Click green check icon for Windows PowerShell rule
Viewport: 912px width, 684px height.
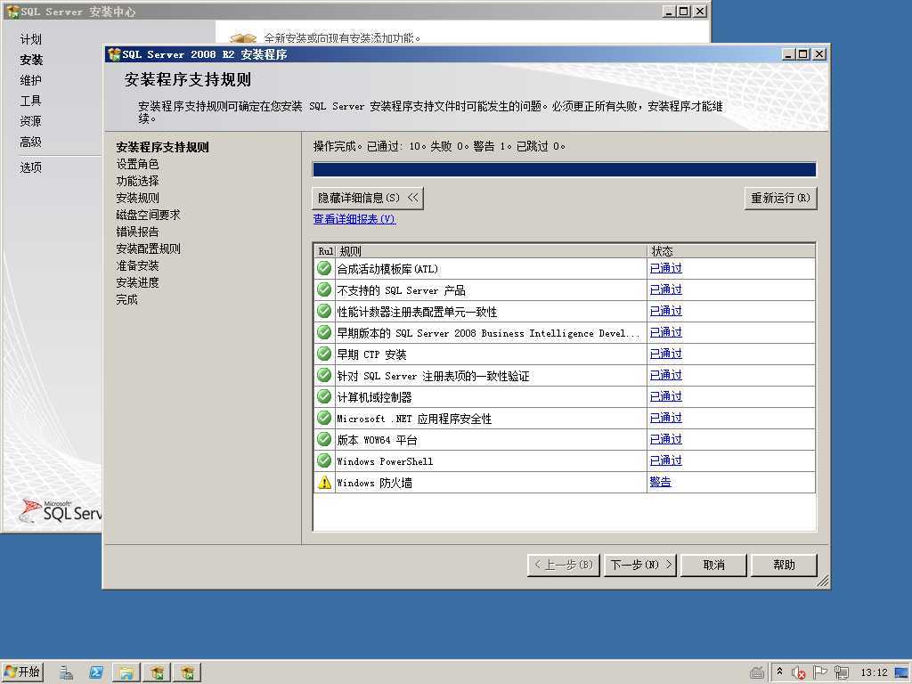pyautogui.click(x=324, y=460)
